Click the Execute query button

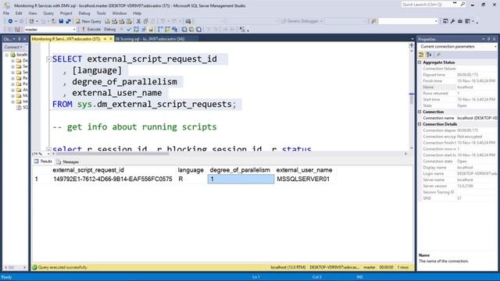pyautogui.click(x=91, y=30)
